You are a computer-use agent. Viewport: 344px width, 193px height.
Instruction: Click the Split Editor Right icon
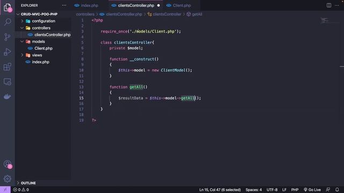pyautogui.click(x=328, y=5)
